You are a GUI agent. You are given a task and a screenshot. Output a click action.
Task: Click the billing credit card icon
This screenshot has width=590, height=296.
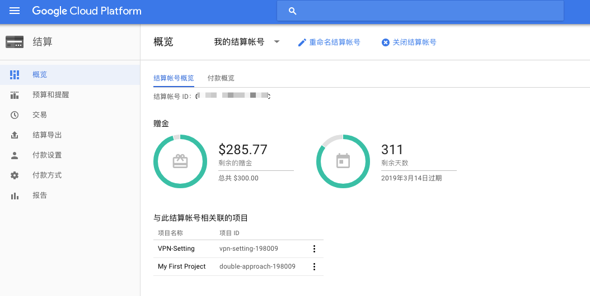[x=15, y=42]
